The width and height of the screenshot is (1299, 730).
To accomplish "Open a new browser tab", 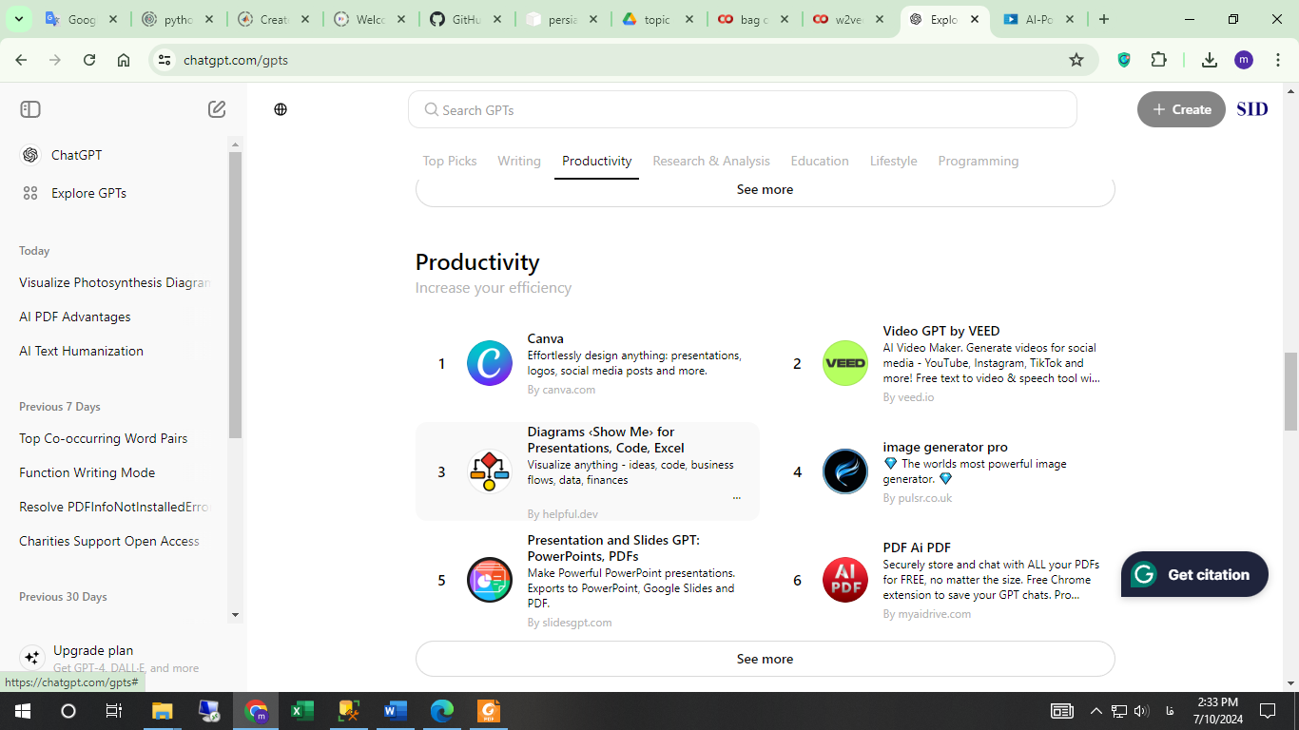I will (1103, 19).
